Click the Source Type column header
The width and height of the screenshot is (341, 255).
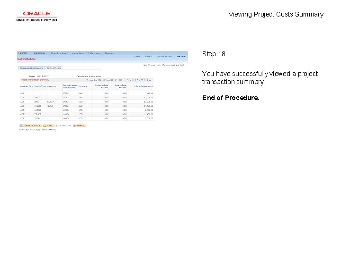pos(40,86)
